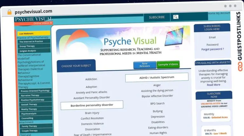
Task: Click the Psyche Visual banner image
Action: (123, 42)
